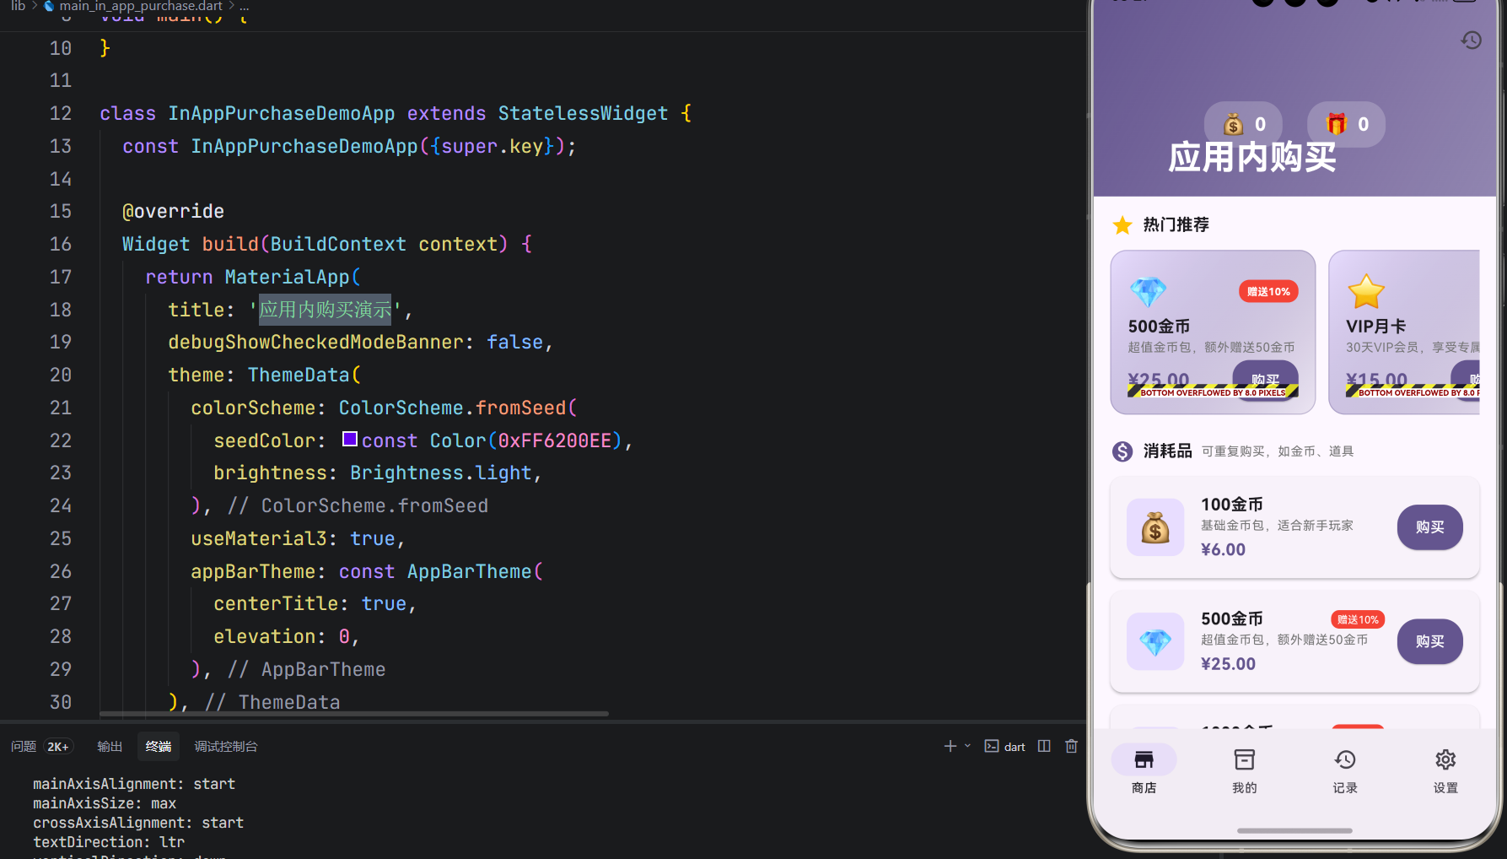Screen dimensions: 1507x859
Task: Open the 调试控制台 debug console tab
Action: (226, 747)
